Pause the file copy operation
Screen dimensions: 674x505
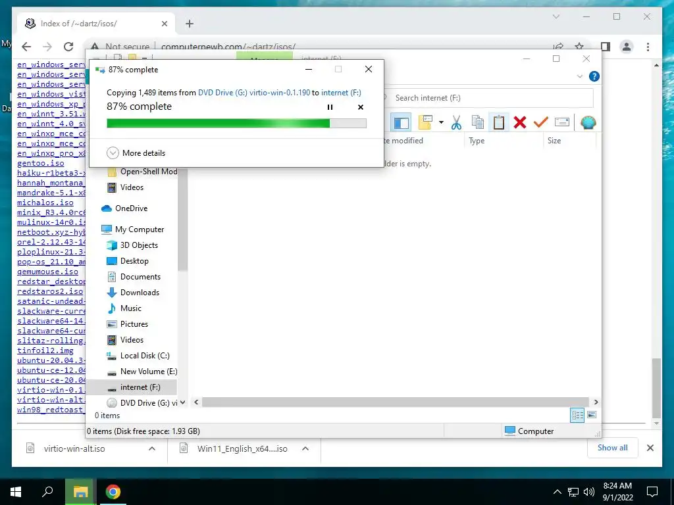(330, 107)
